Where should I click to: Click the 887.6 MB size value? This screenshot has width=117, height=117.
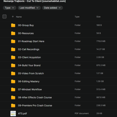pos(101,97)
